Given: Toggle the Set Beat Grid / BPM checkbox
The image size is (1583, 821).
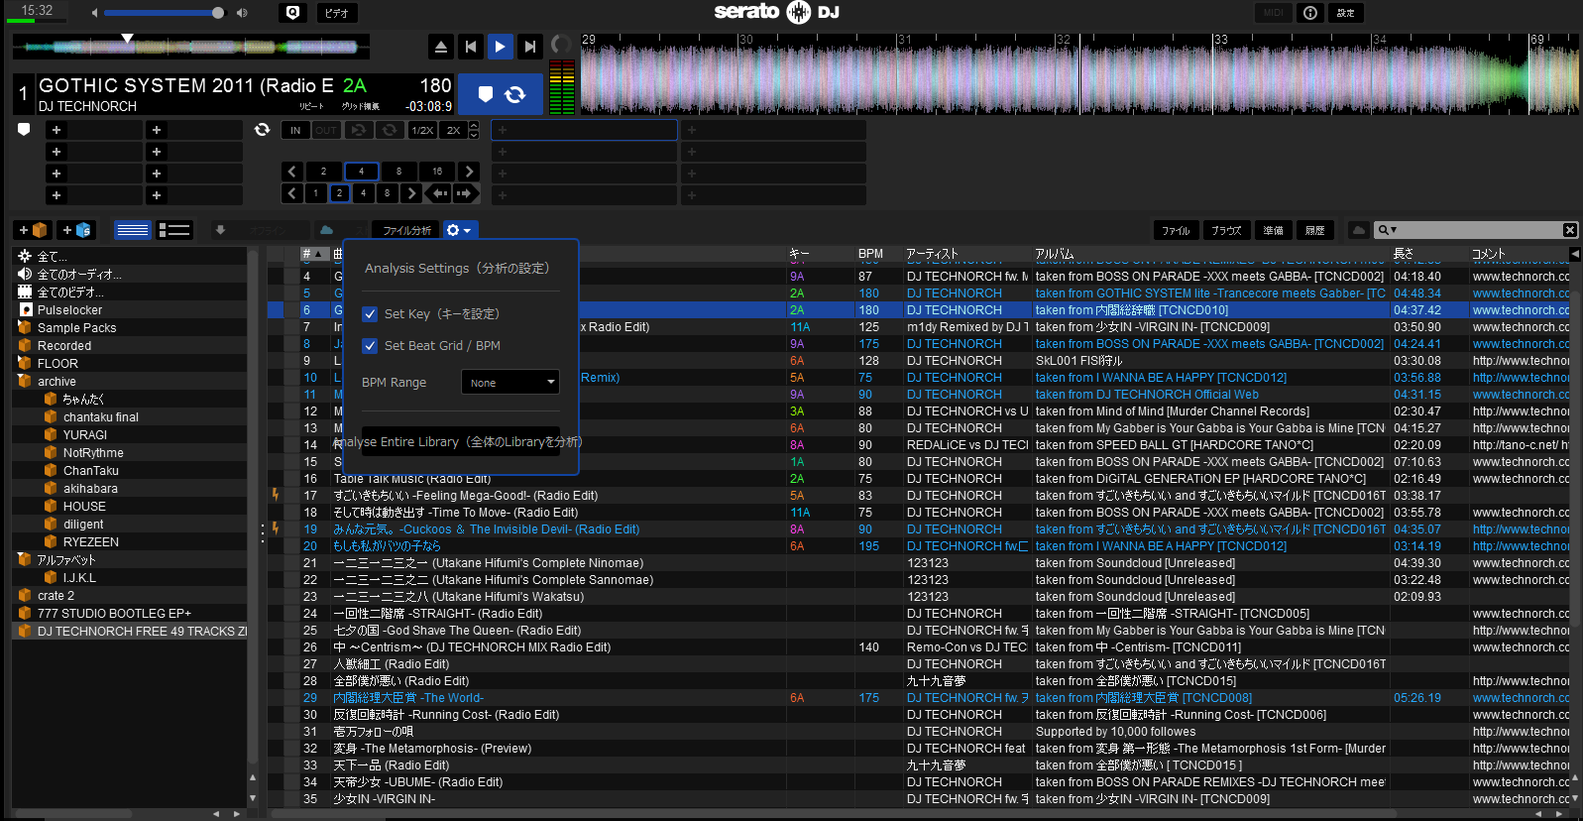Looking at the screenshot, I should pyautogui.click(x=370, y=346).
